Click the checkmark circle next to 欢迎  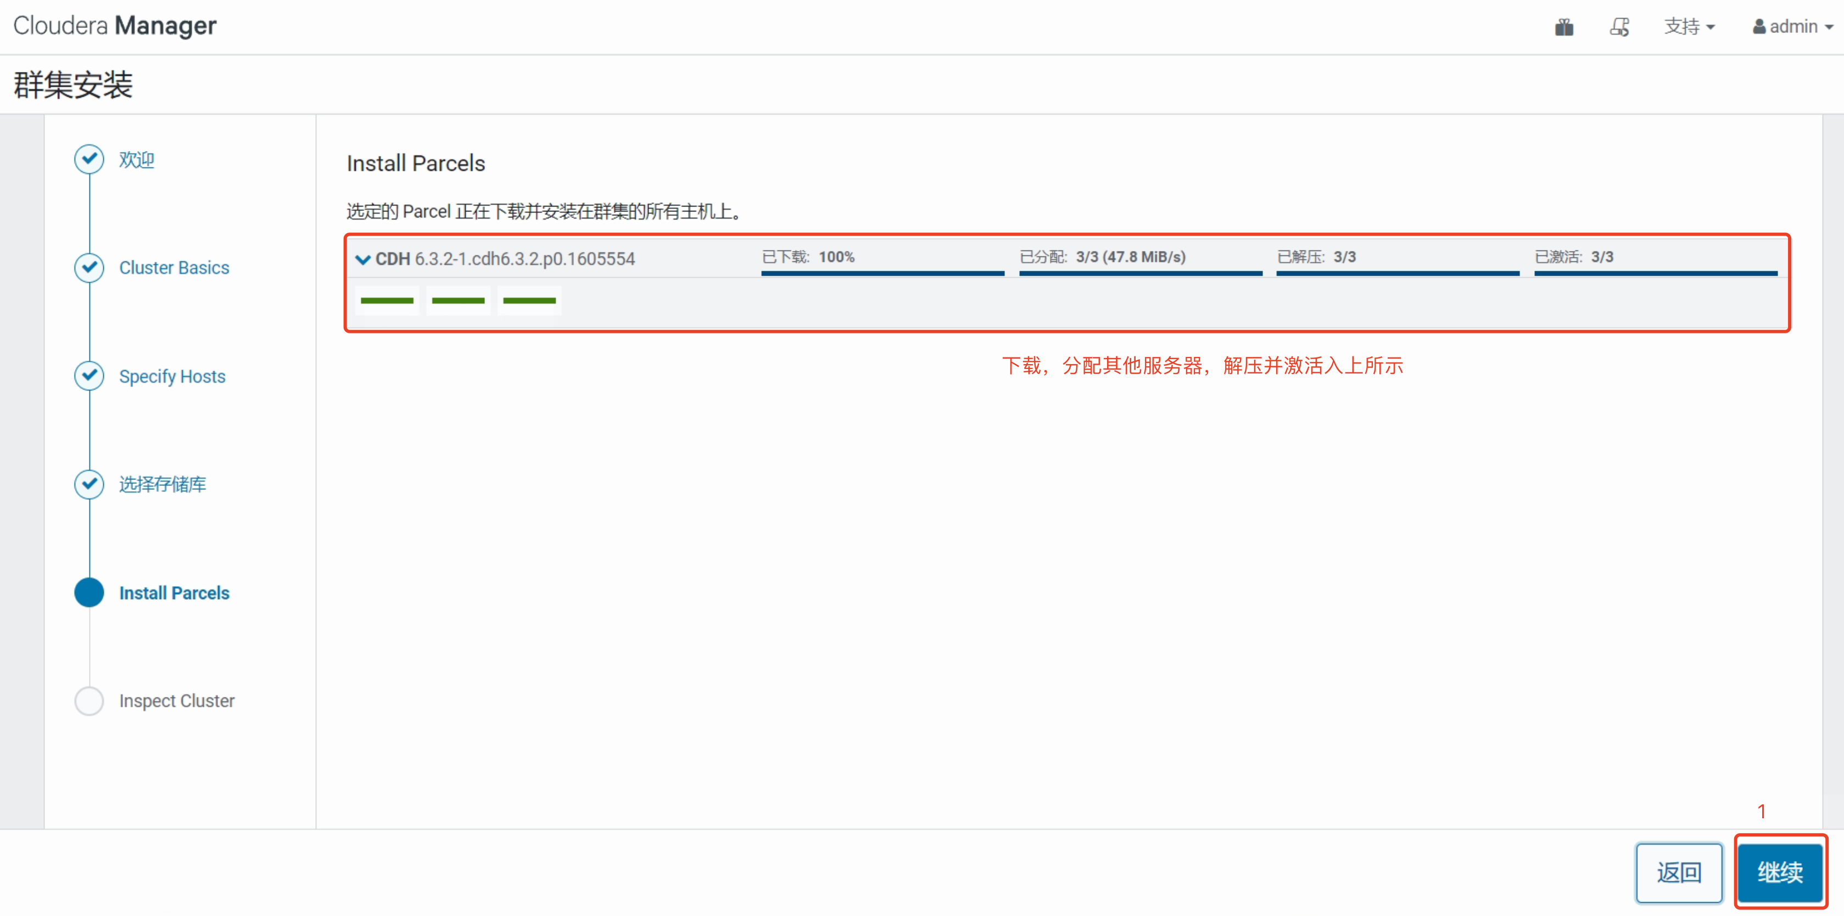tap(89, 159)
